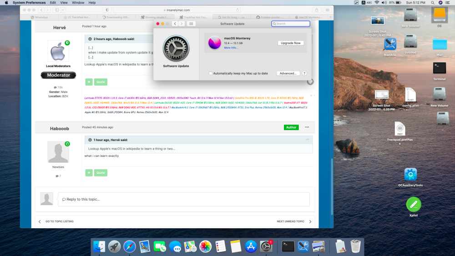
Task: Open Launchpad from the dock
Action: 114,246
